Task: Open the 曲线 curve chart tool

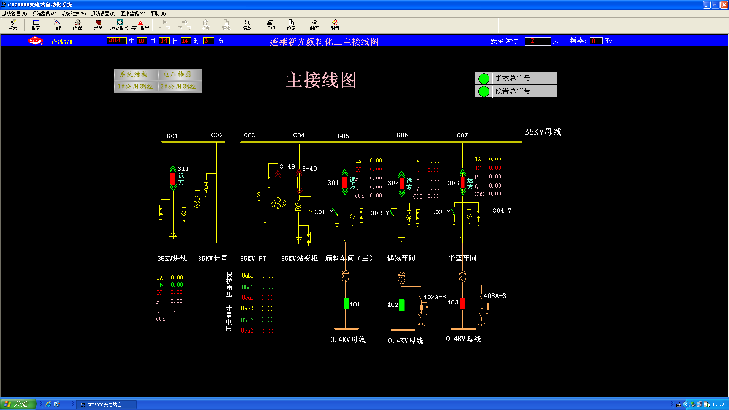Action: pos(57,25)
